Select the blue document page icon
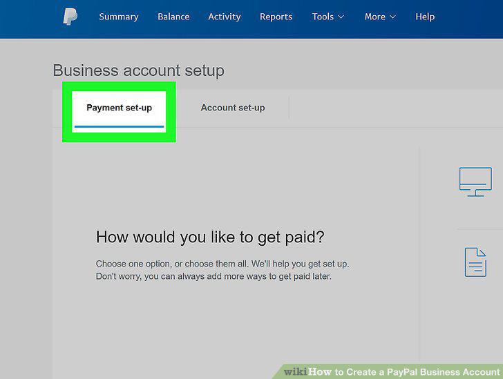503x379 pixels. coord(475,262)
